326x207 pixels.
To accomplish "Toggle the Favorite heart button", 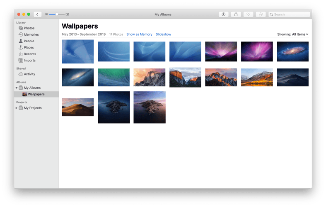I will 248,15.
